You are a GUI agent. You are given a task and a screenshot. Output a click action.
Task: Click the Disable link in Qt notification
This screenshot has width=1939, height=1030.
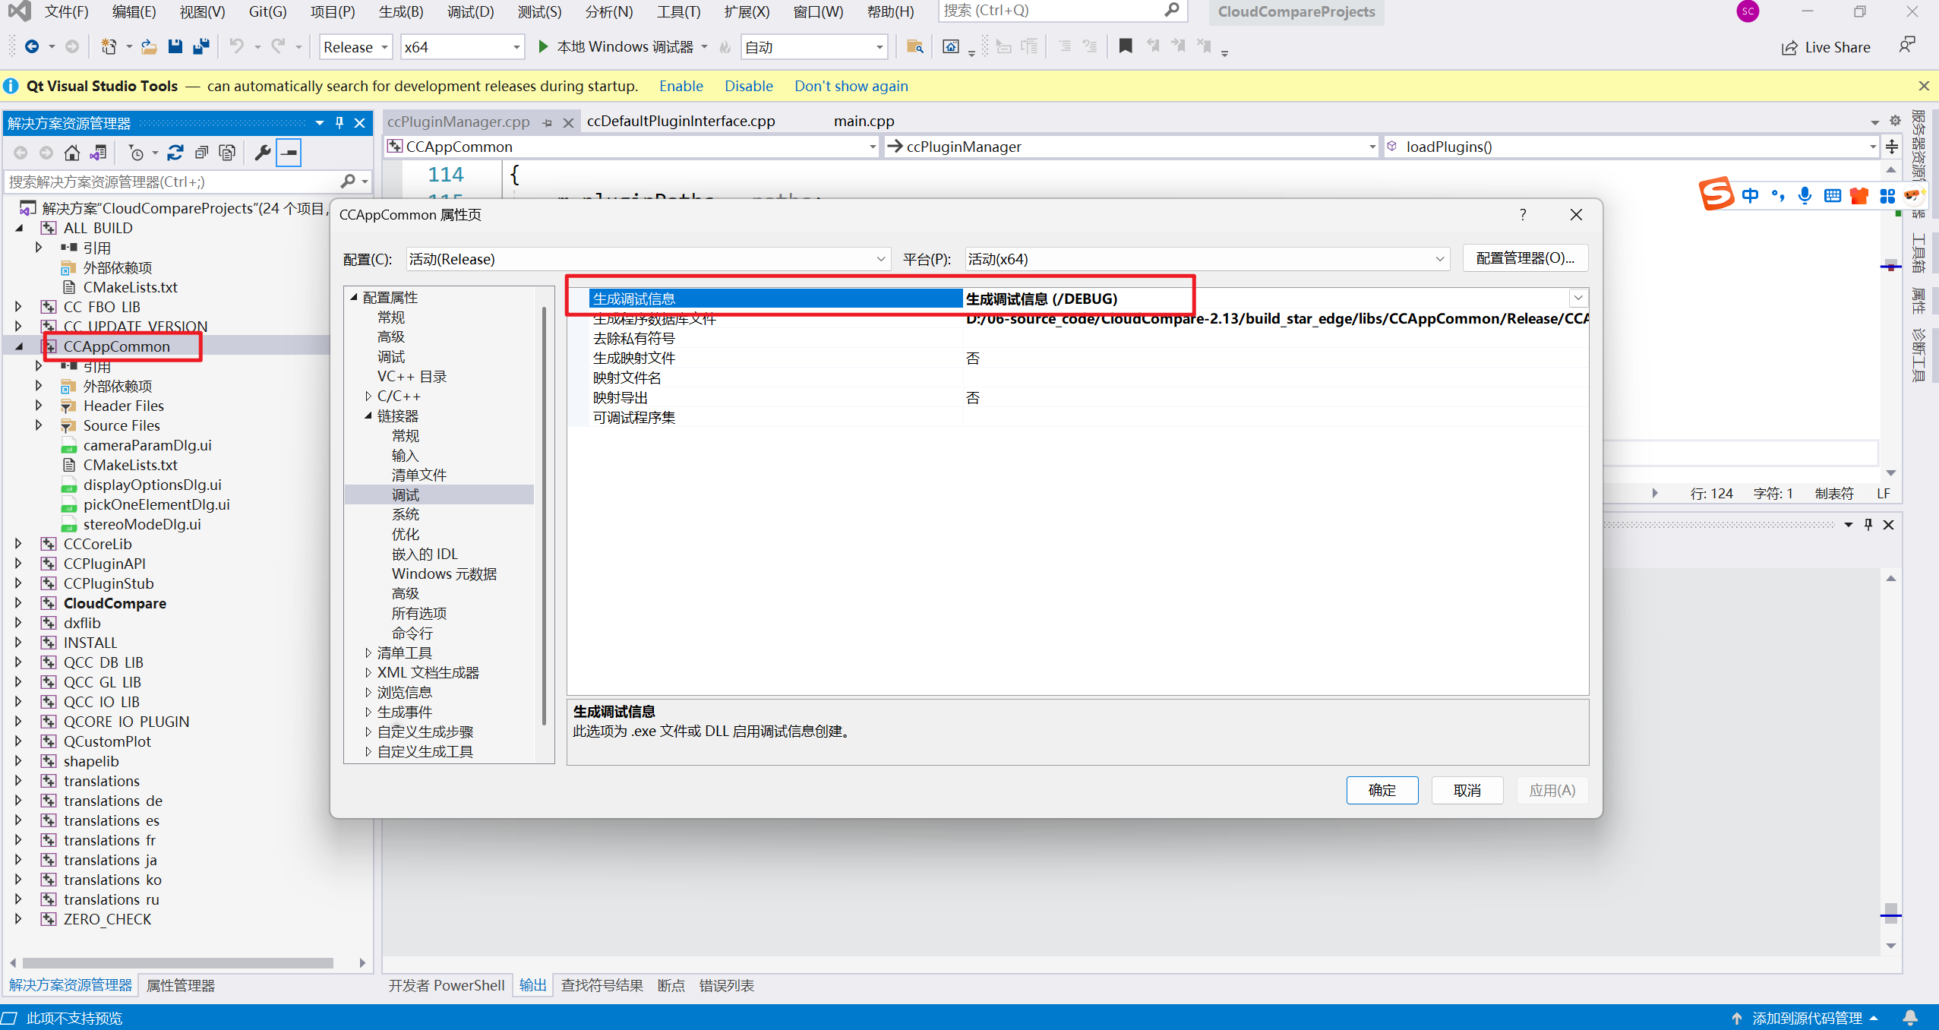tap(748, 86)
